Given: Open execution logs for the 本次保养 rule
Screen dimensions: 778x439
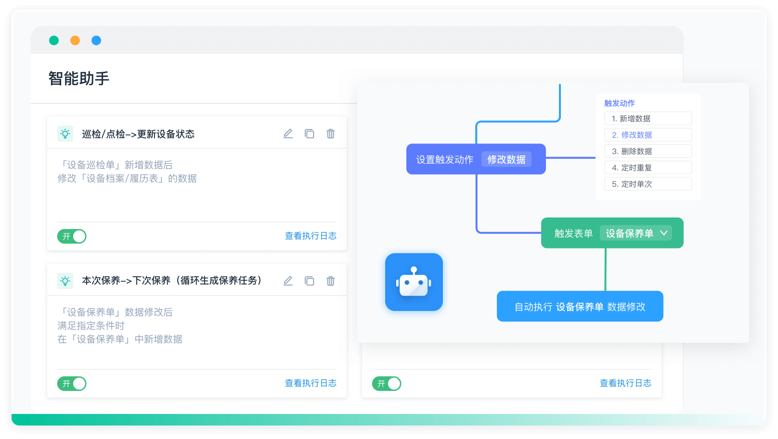Looking at the screenshot, I should [x=311, y=383].
